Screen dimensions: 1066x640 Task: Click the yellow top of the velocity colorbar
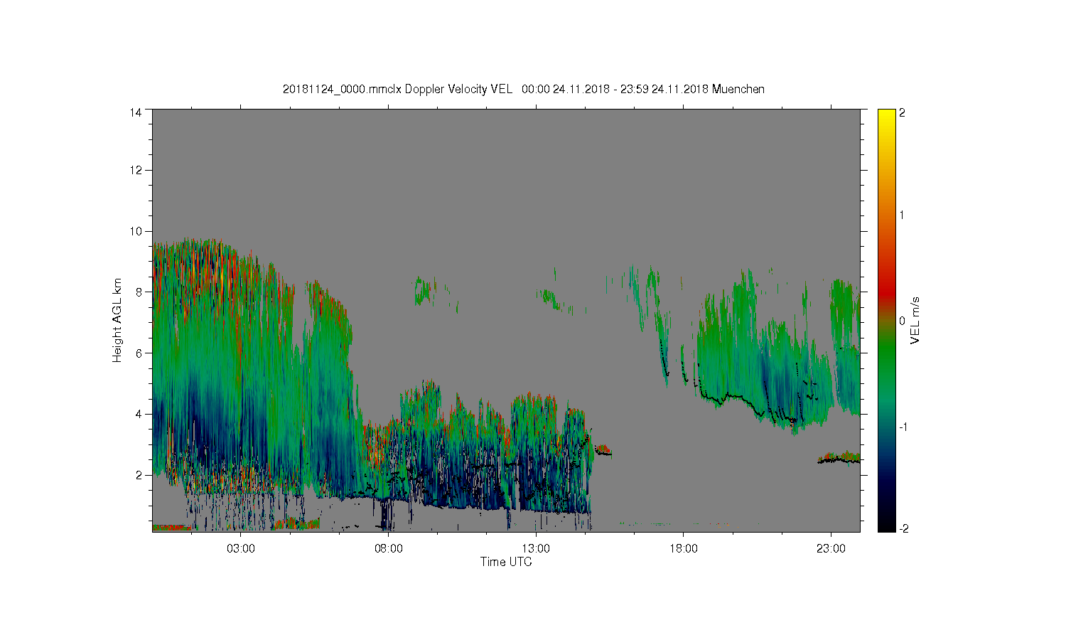[x=886, y=117]
